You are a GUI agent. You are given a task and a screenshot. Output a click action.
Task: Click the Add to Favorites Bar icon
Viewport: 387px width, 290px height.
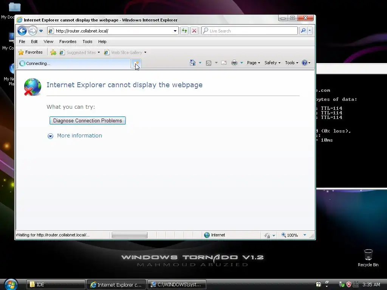coord(53,52)
